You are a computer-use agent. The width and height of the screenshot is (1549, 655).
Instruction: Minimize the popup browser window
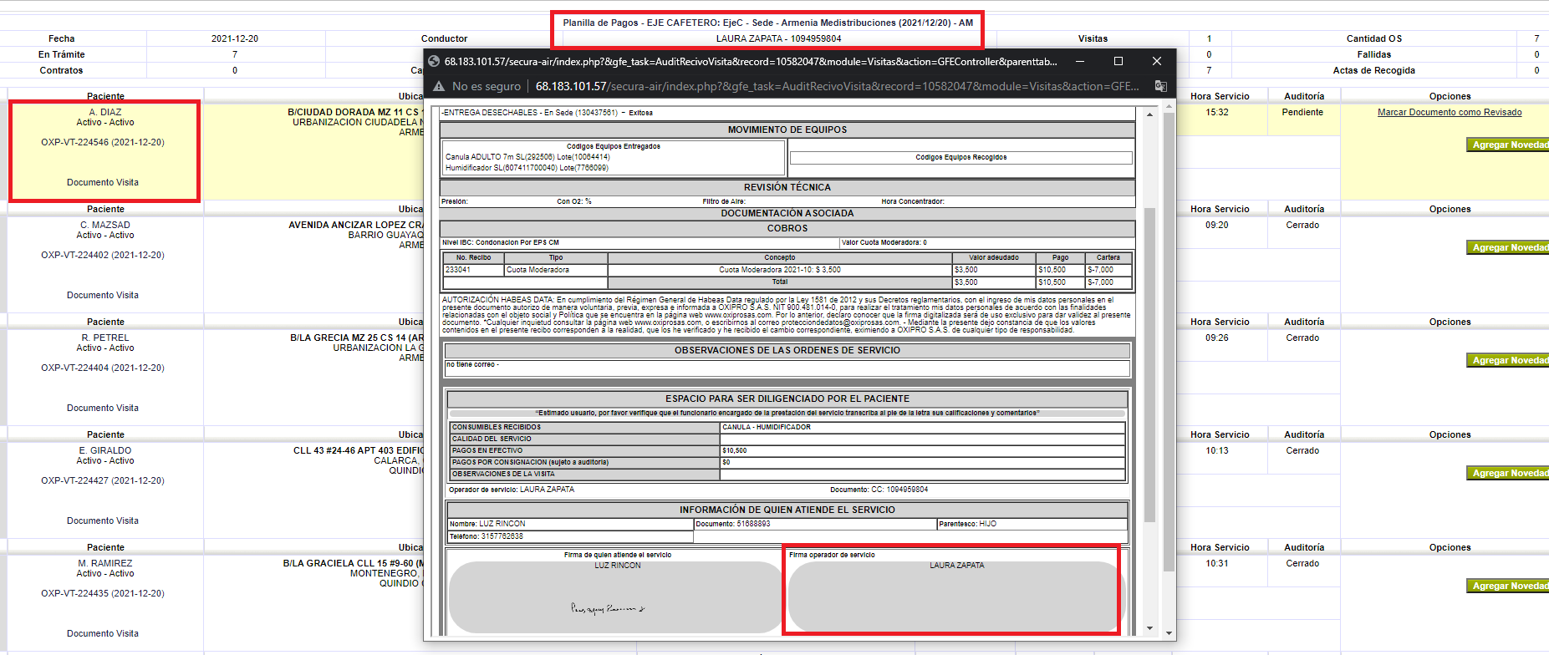1080,61
